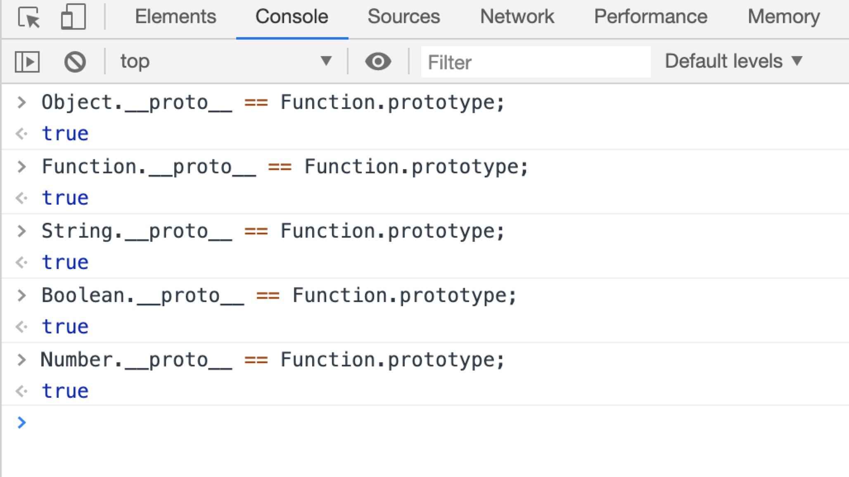This screenshot has width=849, height=477.
Task: Switch to the Elements tab
Action: coord(175,17)
